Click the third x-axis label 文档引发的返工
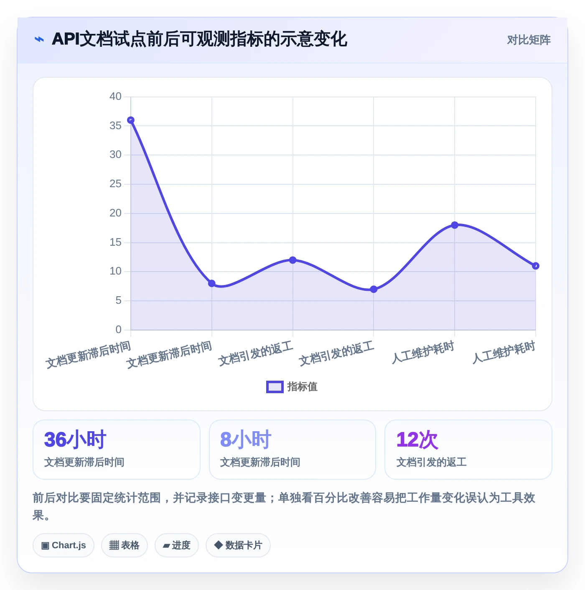The height and width of the screenshot is (590, 585). (x=255, y=353)
